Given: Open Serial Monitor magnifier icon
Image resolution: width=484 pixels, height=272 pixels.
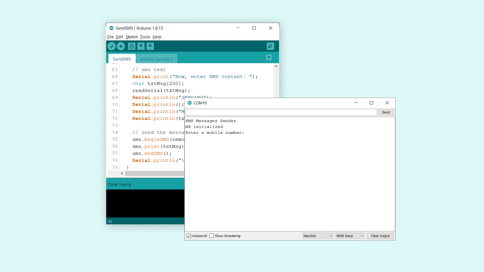Looking at the screenshot, I should click(x=270, y=46).
